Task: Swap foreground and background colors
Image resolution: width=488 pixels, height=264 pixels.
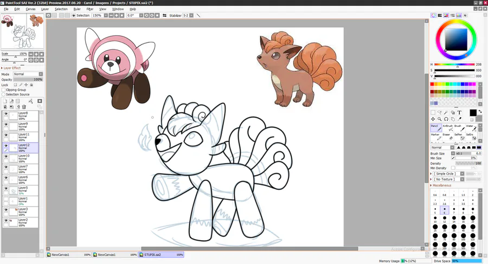Action: pyautogui.click(x=480, y=112)
